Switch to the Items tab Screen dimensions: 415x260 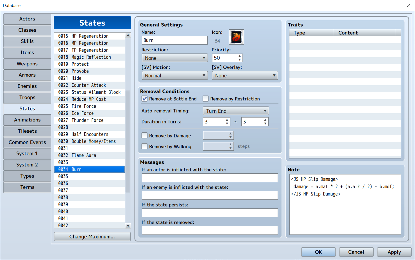point(27,53)
